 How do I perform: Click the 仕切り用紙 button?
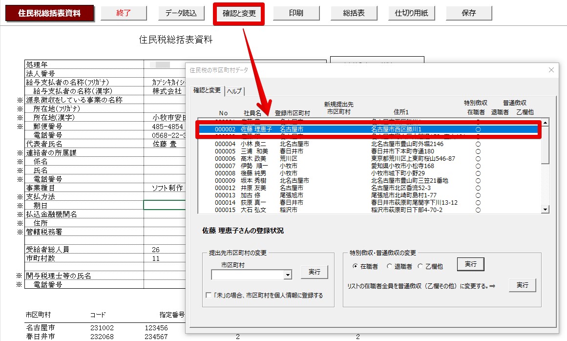coord(411,13)
